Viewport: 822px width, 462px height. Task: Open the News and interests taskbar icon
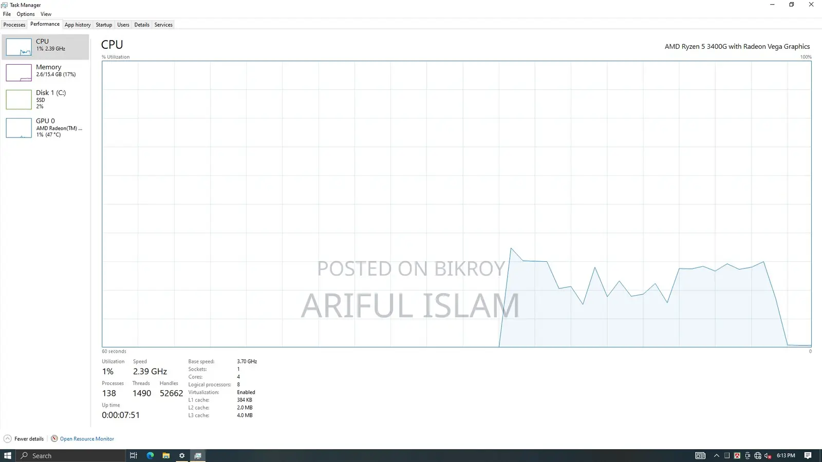(x=700, y=455)
